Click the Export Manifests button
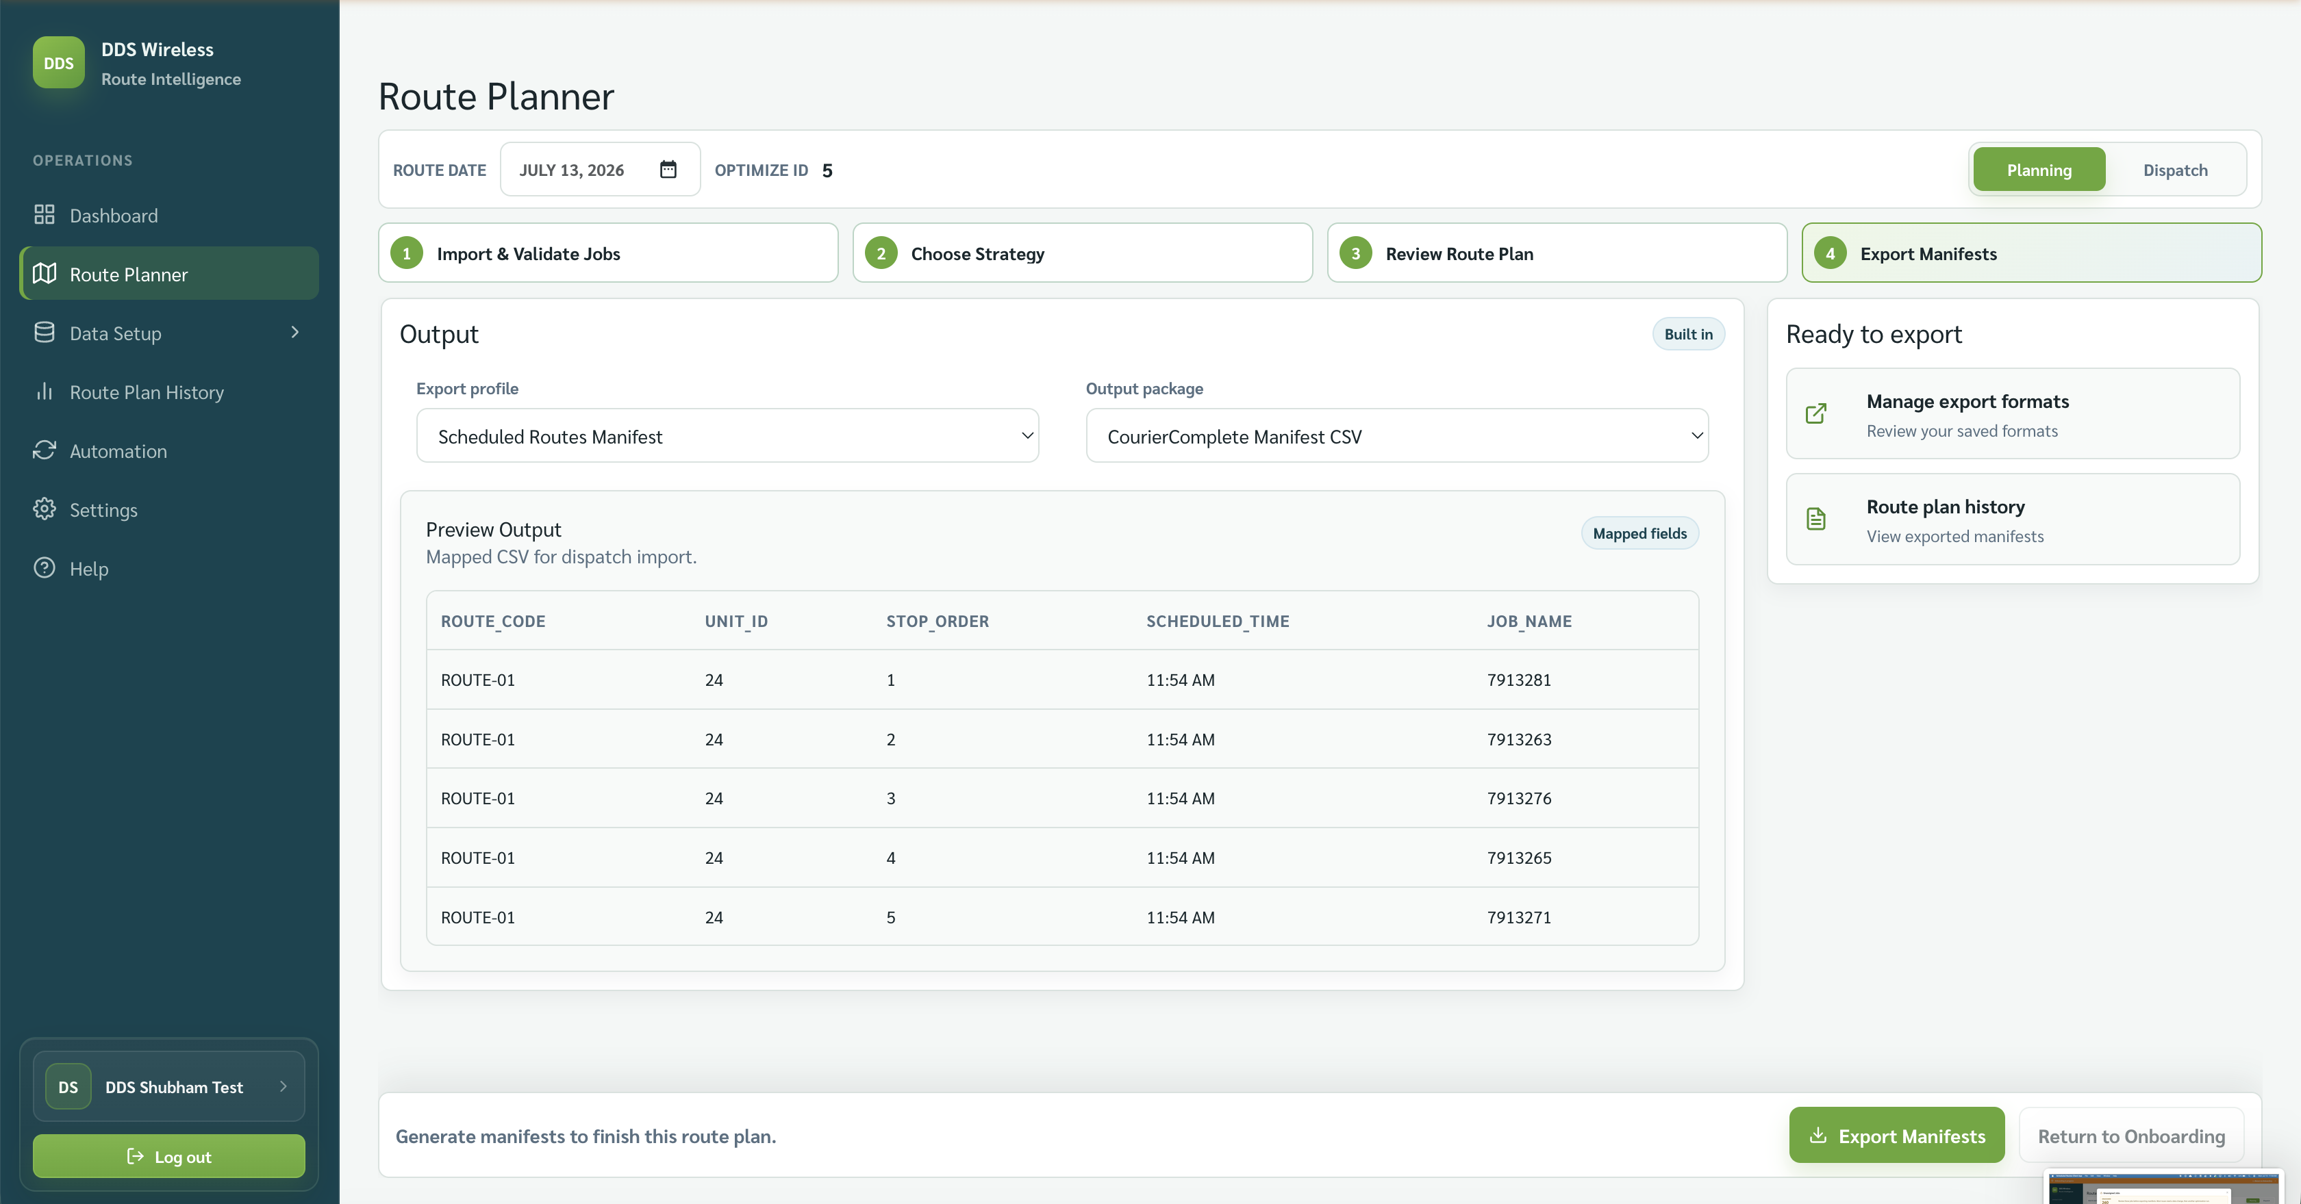 coord(1896,1136)
